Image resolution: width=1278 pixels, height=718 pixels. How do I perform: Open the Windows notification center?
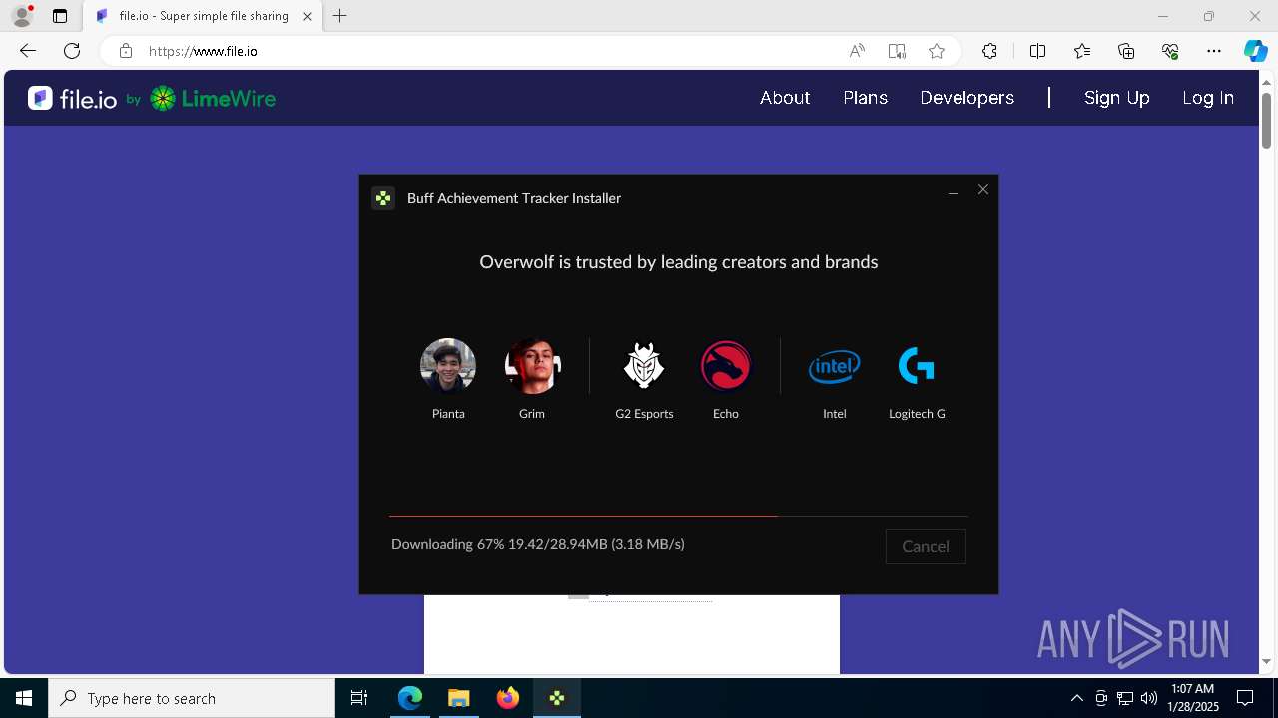point(1245,698)
